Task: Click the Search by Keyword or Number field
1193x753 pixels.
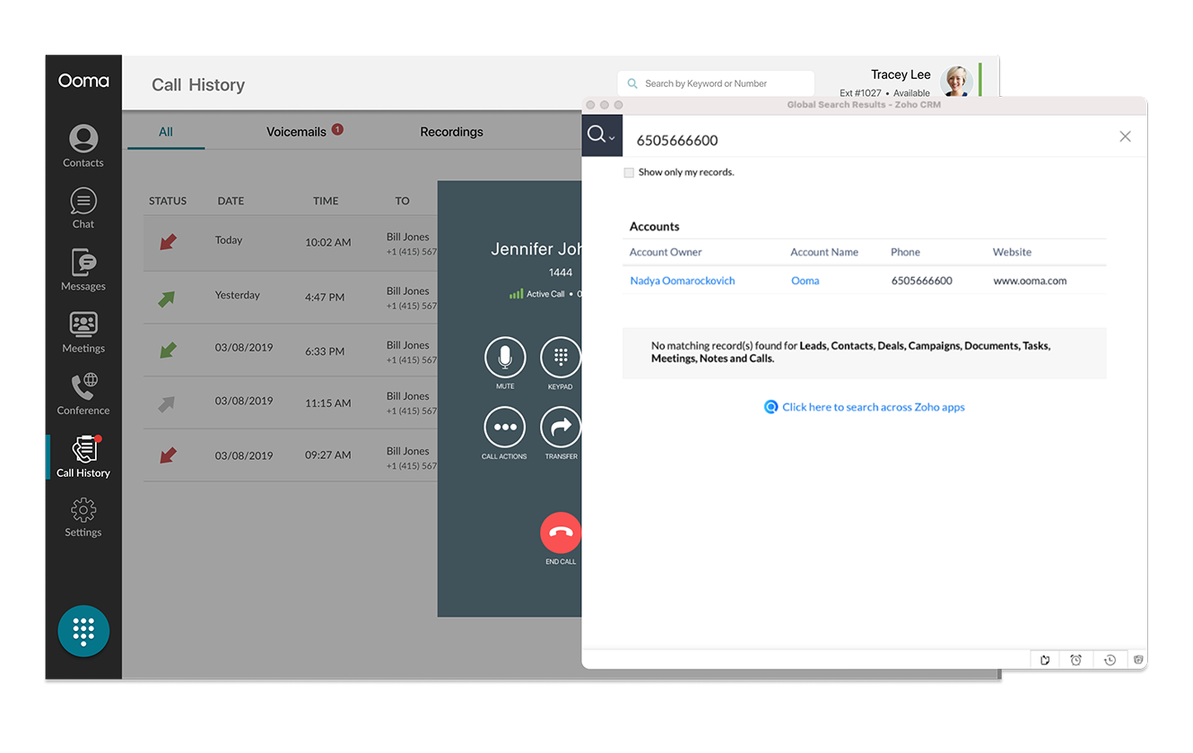Action: (718, 83)
